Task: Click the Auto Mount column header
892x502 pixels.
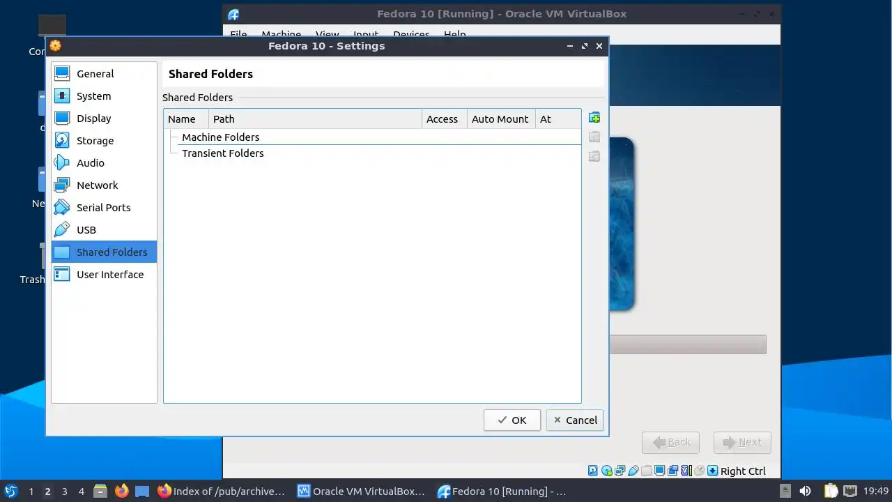Action: pos(500,119)
